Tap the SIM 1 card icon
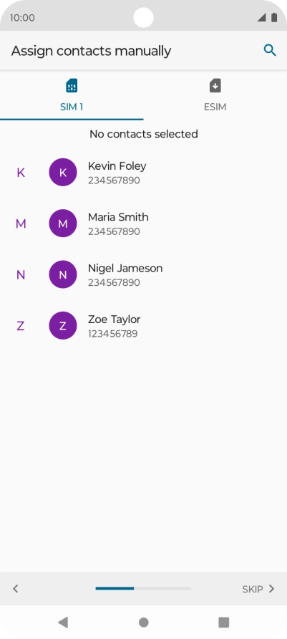The width and height of the screenshot is (287, 639). pyautogui.click(x=72, y=86)
